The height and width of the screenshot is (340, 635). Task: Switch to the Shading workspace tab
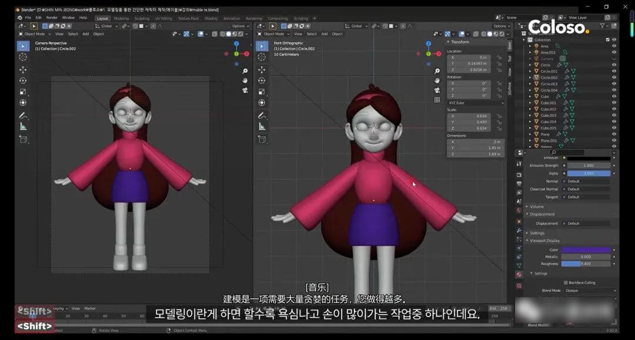point(212,18)
